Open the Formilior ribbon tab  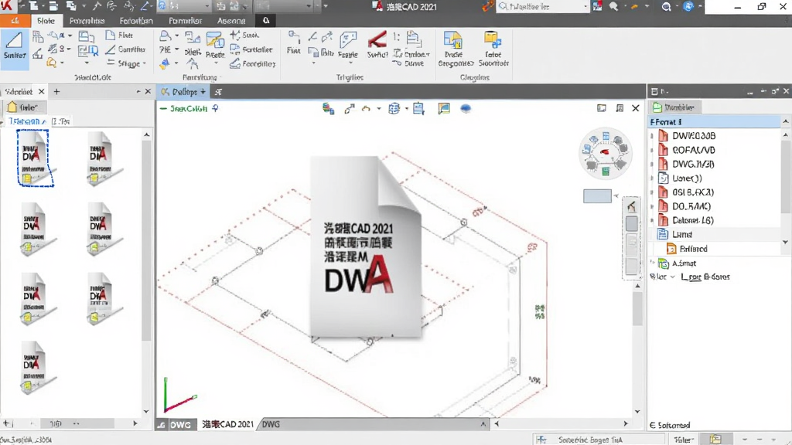tap(186, 21)
